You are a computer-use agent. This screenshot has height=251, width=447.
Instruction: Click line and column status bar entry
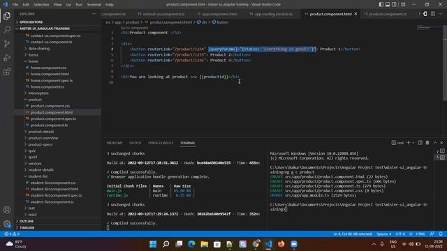353,234
